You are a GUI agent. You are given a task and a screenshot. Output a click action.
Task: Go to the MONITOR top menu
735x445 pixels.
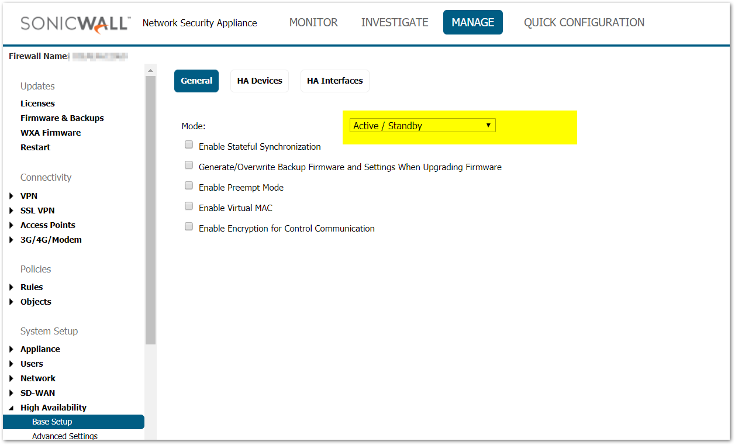tap(313, 23)
